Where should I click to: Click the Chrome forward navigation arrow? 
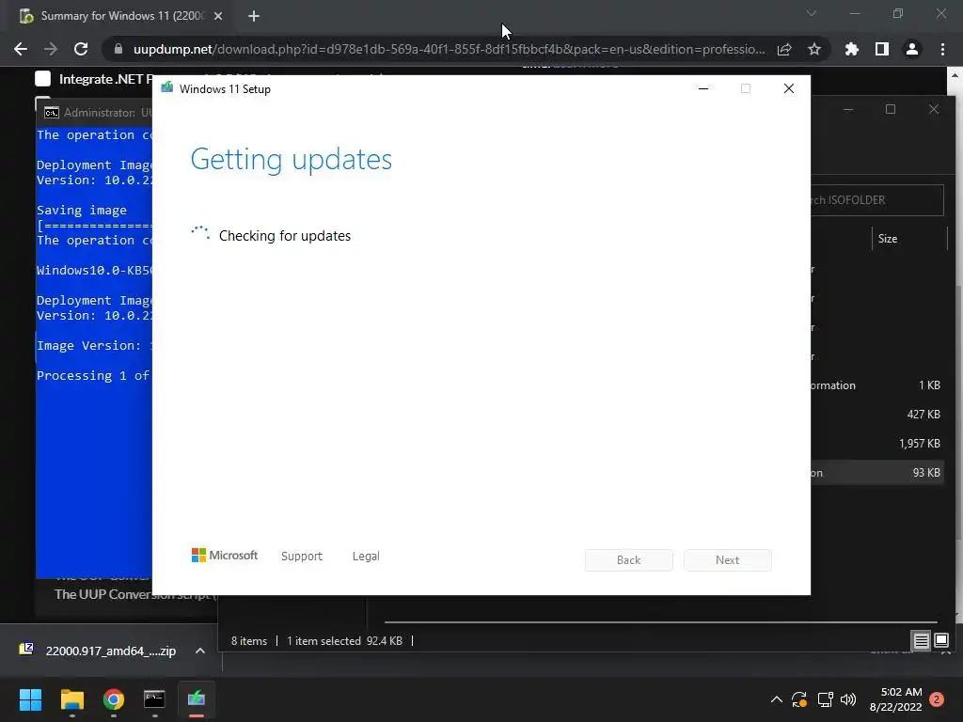point(51,49)
